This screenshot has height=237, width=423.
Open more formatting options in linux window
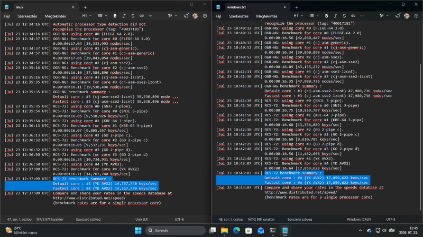tap(151, 16)
